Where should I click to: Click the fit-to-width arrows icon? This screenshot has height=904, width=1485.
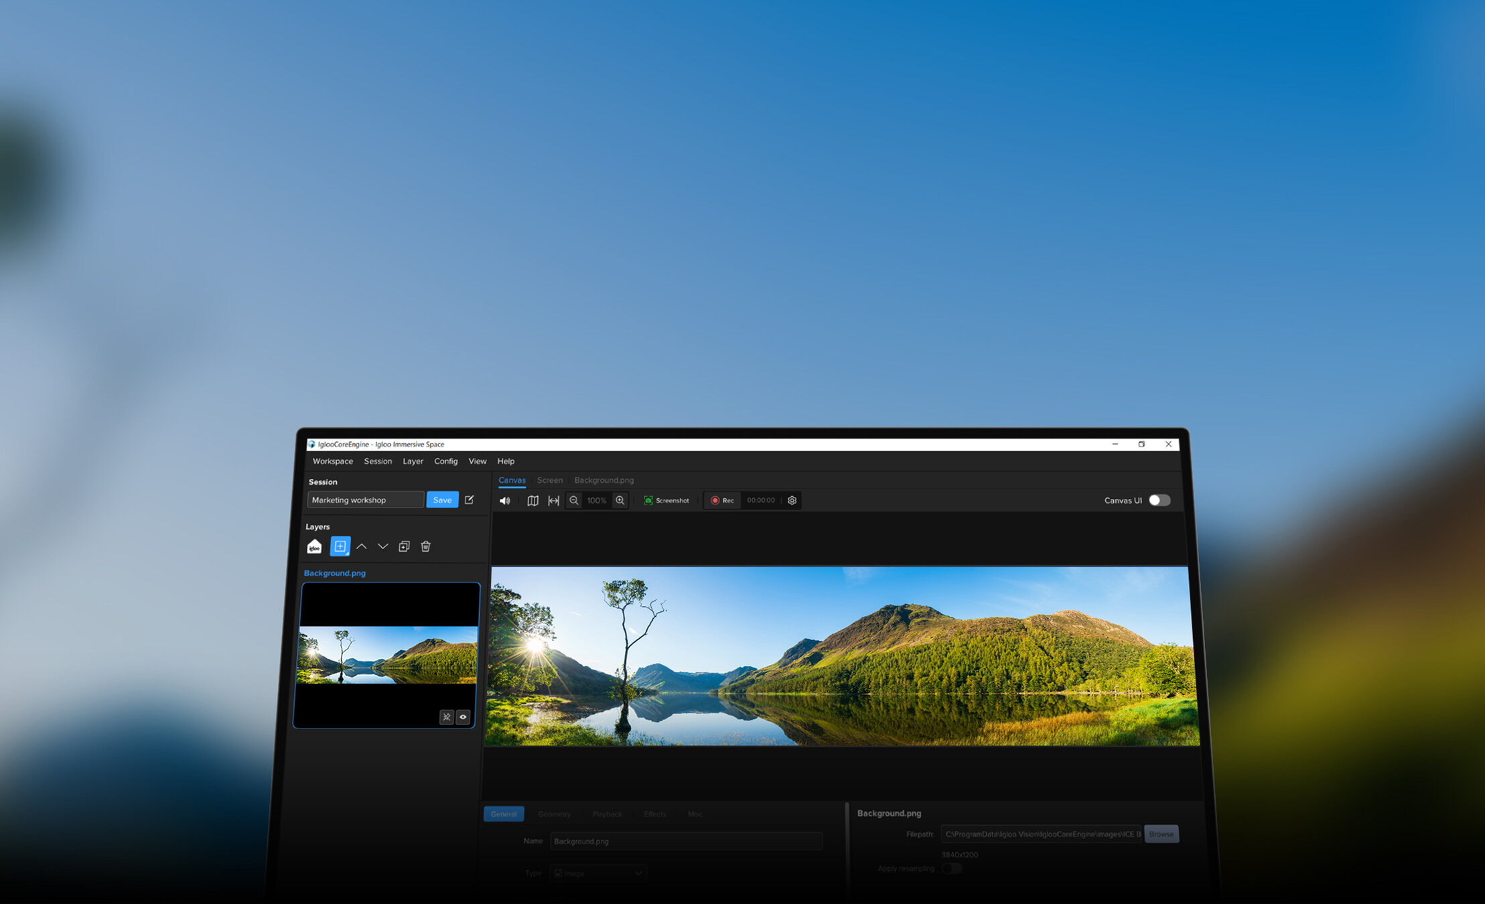(x=553, y=501)
